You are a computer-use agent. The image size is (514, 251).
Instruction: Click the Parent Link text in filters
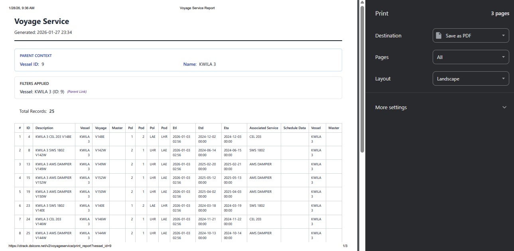(77, 92)
